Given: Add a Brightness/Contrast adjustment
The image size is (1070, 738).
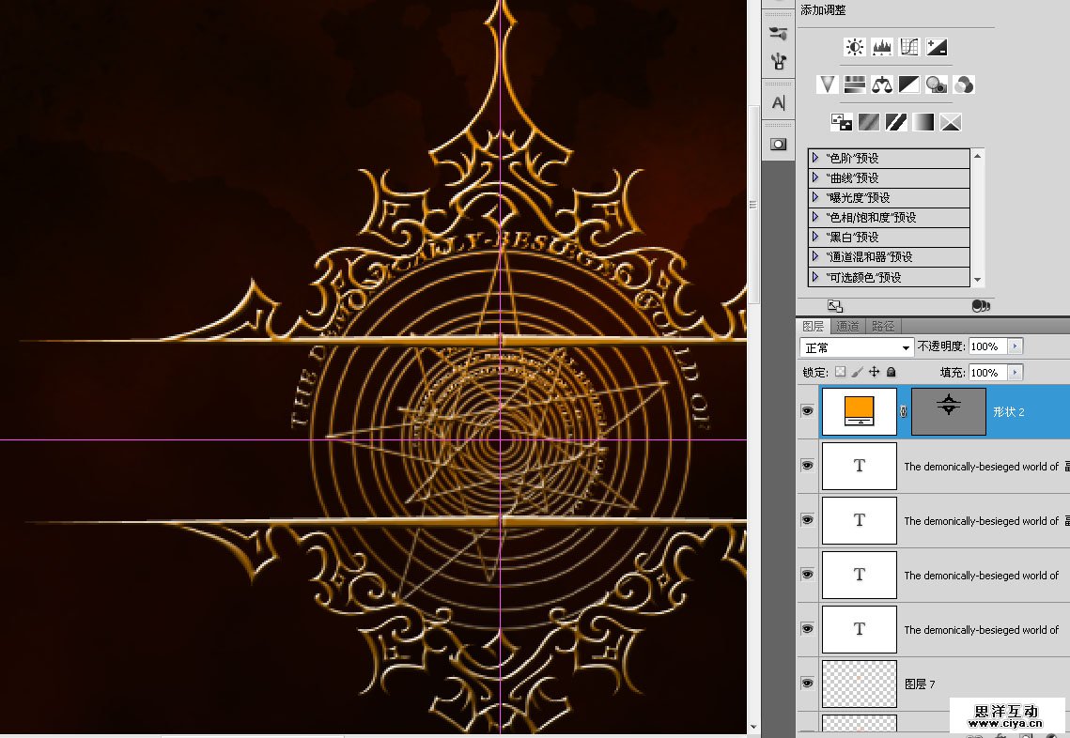Looking at the screenshot, I should click(x=854, y=47).
